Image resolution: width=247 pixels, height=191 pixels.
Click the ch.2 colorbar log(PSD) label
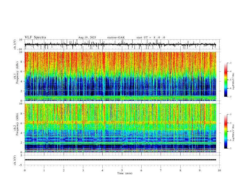coord(233,133)
